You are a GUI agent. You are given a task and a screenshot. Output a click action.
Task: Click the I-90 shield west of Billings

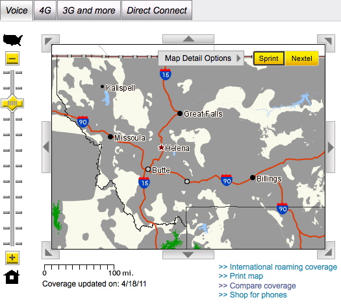pos(227,180)
